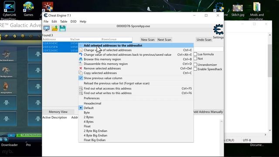Viewport: 279px width, 157px height.
Task: Click the address list scroll up arrow
Action: (221, 121)
